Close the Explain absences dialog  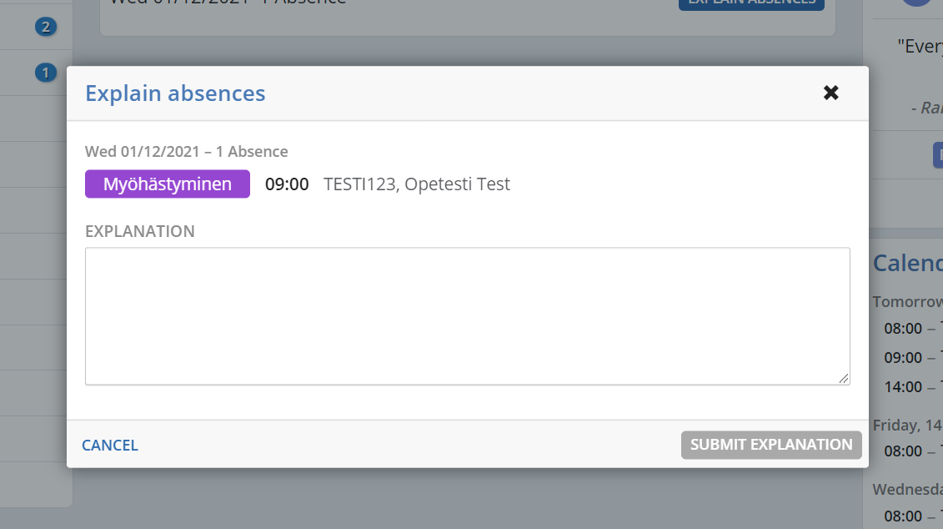tap(830, 93)
